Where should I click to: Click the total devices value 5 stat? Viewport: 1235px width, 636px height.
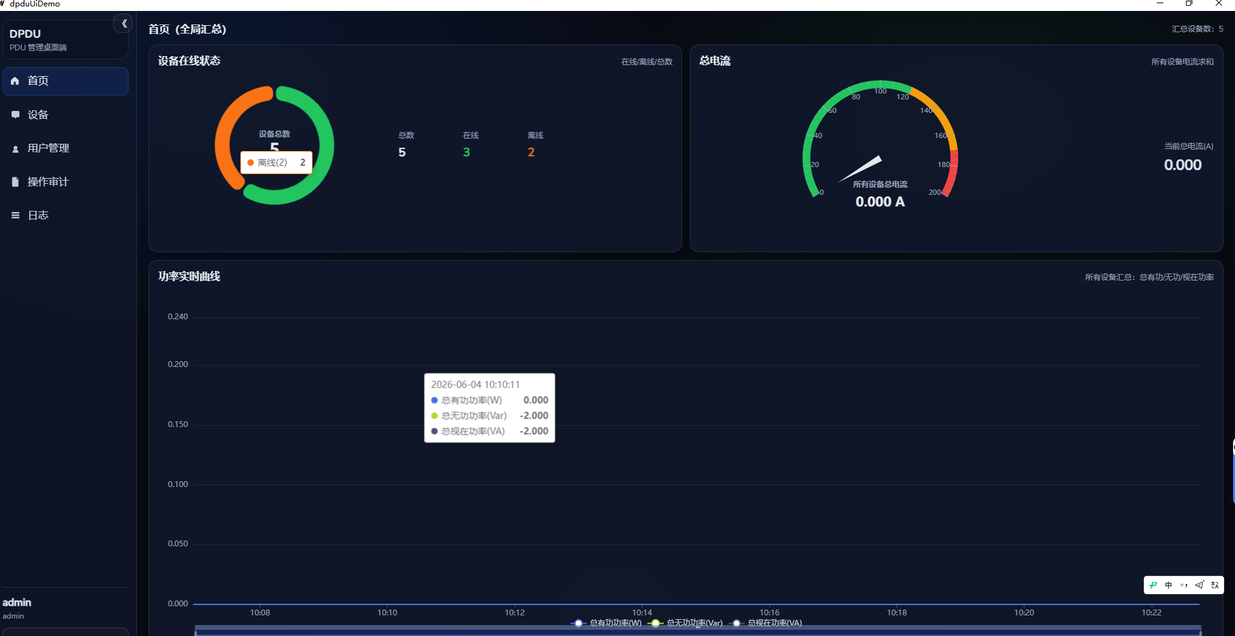(402, 152)
